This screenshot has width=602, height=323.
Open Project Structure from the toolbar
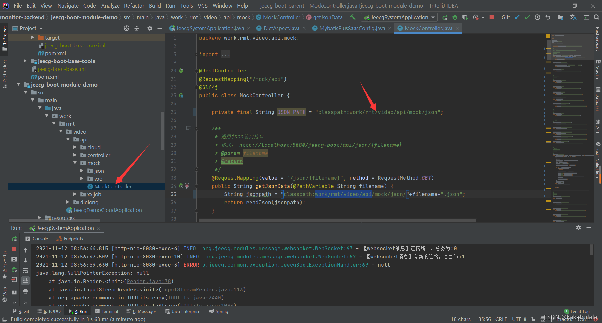[x=561, y=18]
